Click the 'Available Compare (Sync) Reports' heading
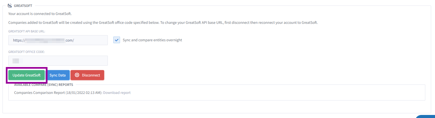The image size is (435, 118). pyautogui.click(x=44, y=85)
